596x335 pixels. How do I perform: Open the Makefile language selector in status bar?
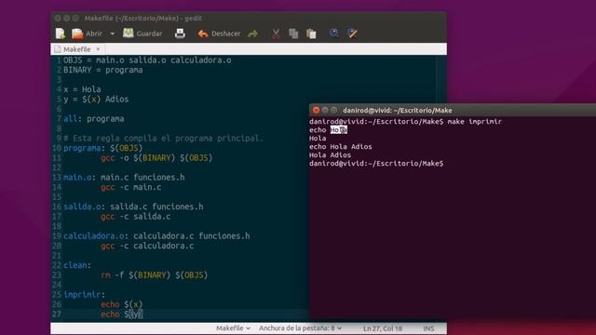[233, 328]
